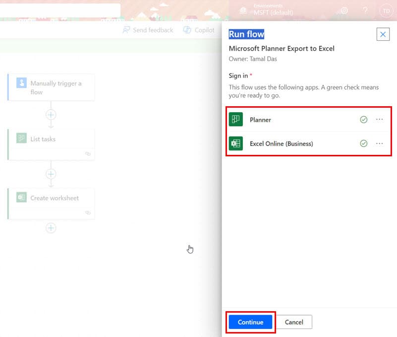
Task: Add a step below Create worksheet
Action: coord(51,228)
